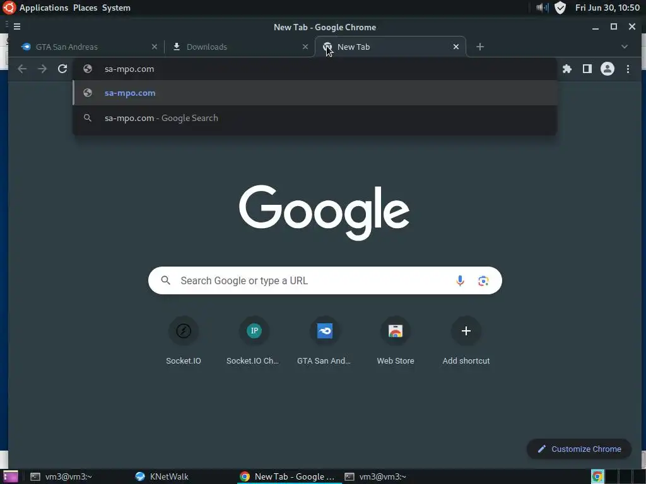Open Chrome three-dot menu
The image size is (646, 484).
coord(628,69)
